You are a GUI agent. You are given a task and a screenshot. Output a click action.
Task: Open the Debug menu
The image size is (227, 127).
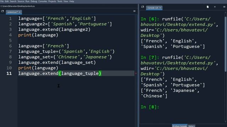coord(34,1)
